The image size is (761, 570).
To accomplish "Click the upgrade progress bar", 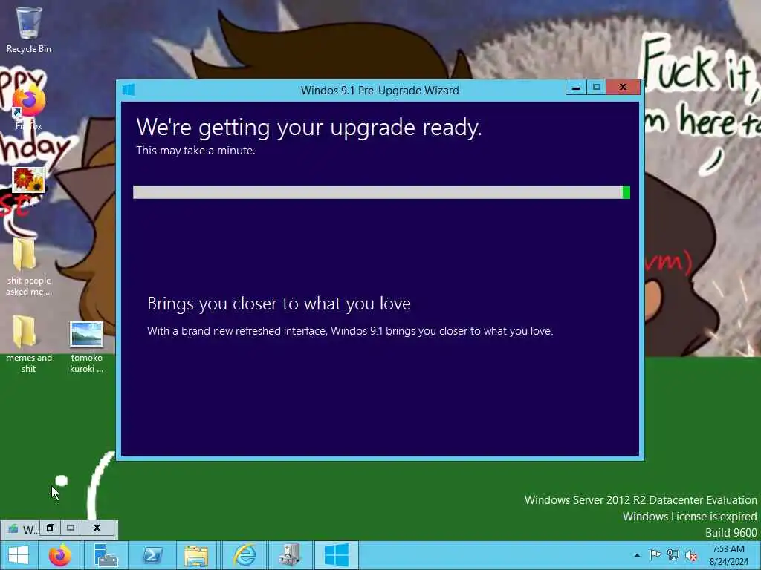I will [x=381, y=192].
